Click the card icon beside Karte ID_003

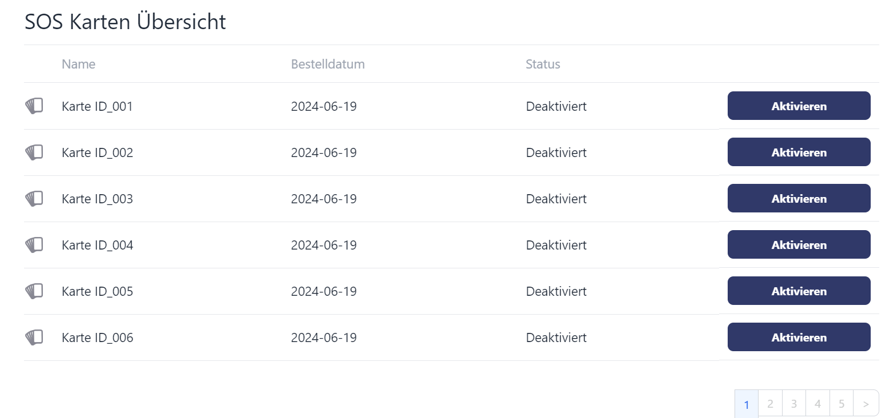34,199
